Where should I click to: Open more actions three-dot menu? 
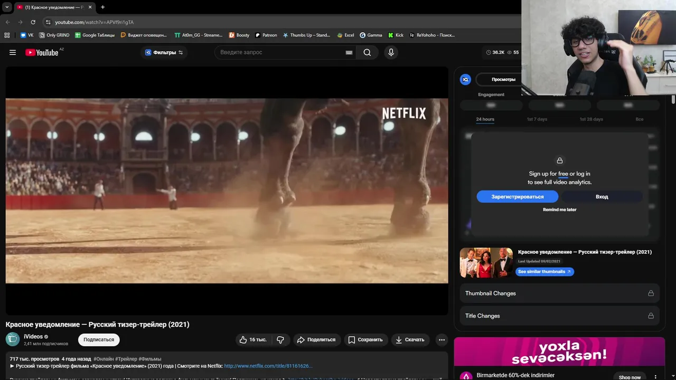coord(442,340)
